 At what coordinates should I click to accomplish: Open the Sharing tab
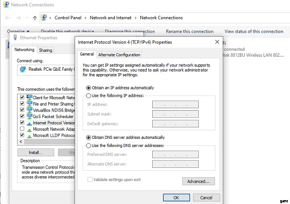(x=46, y=50)
